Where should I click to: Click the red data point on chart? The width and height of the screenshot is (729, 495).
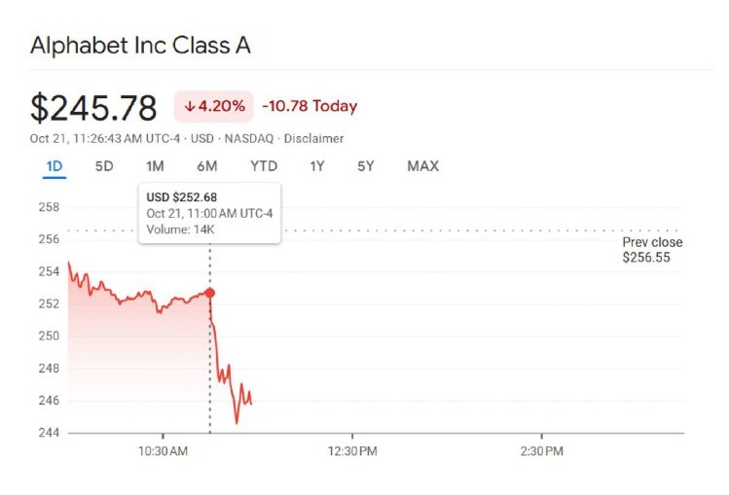tap(210, 293)
